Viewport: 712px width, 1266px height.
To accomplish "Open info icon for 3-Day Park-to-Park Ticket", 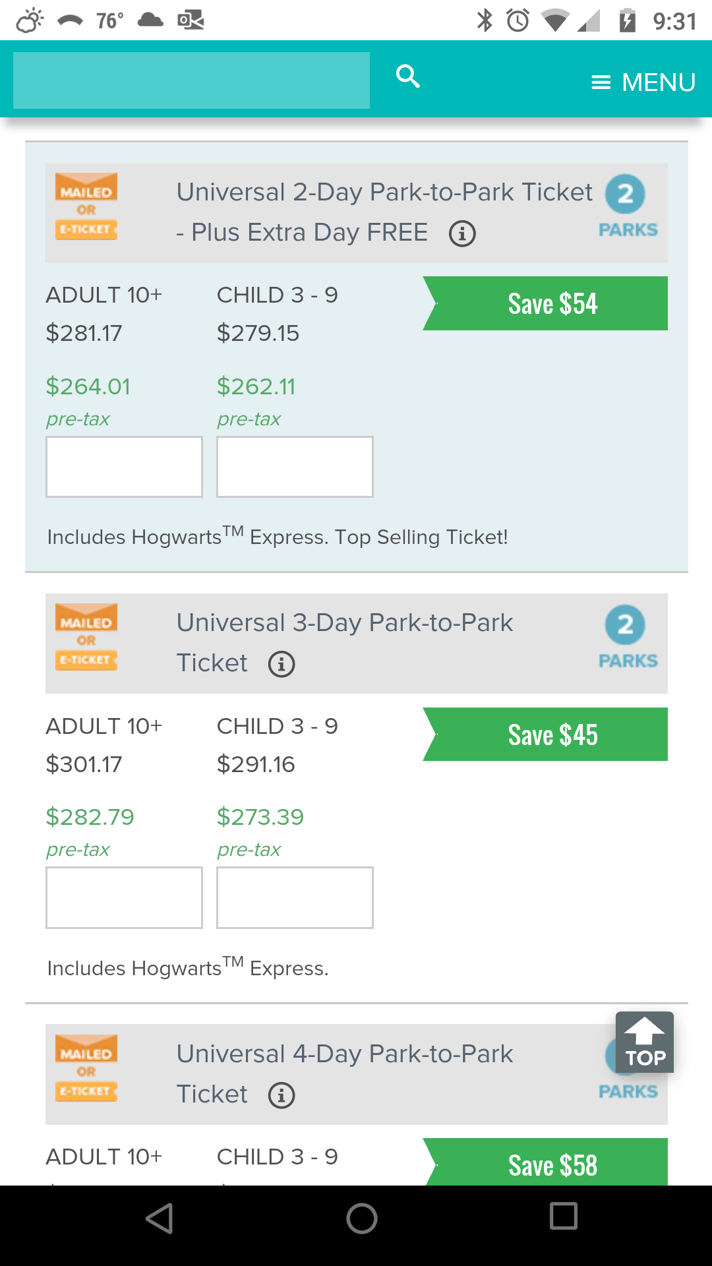I will coord(282,664).
